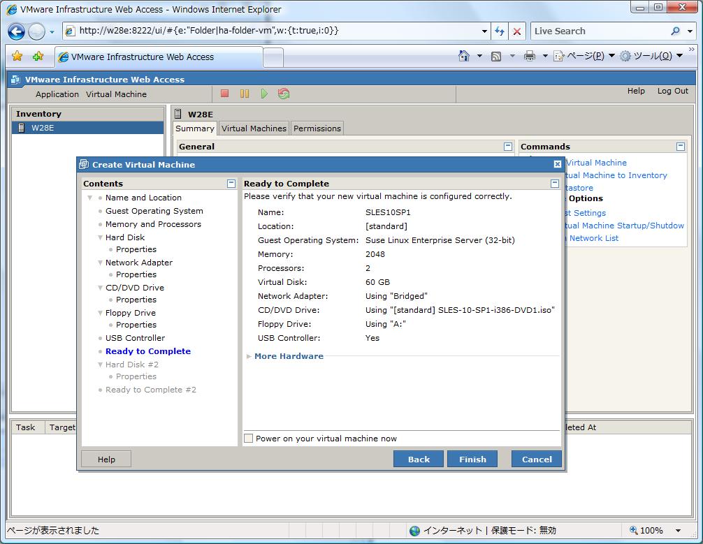Click the green Power On play icon
This screenshot has width=703, height=544.
click(264, 94)
